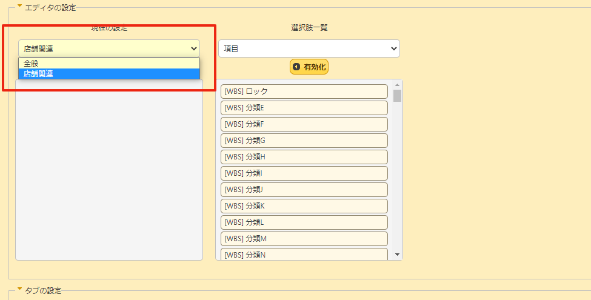This screenshot has width=591, height=300.
Task: Select the [WBS] 分類G item
Action: (304, 141)
